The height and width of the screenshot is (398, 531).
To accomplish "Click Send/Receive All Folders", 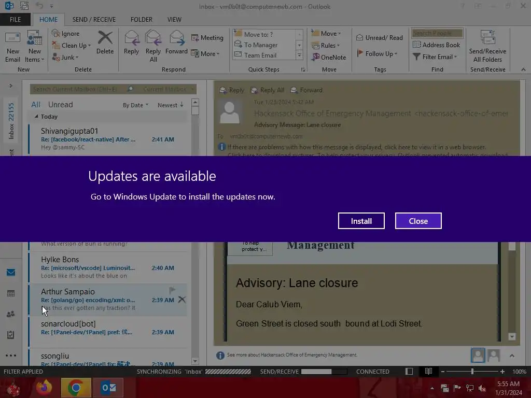I will [487, 46].
